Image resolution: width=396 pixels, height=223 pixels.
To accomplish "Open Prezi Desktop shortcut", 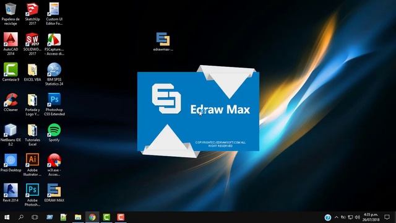I will coord(11,162).
